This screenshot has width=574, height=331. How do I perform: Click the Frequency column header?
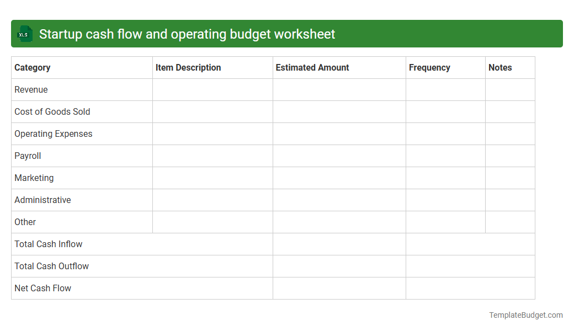pos(430,67)
